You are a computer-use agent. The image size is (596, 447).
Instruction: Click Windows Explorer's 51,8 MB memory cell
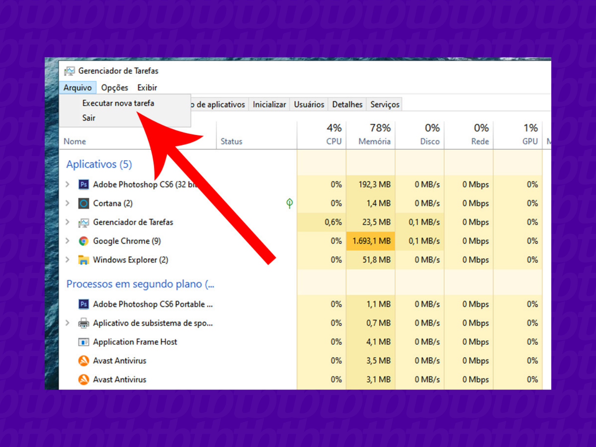click(371, 260)
